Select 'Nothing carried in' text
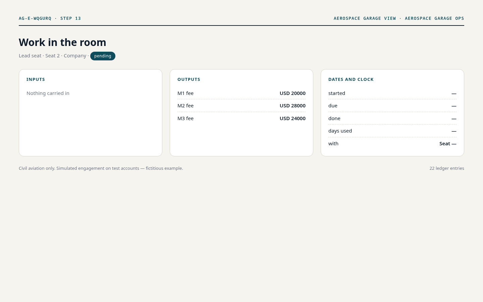 pyautogui.click(x=48, y=93)
